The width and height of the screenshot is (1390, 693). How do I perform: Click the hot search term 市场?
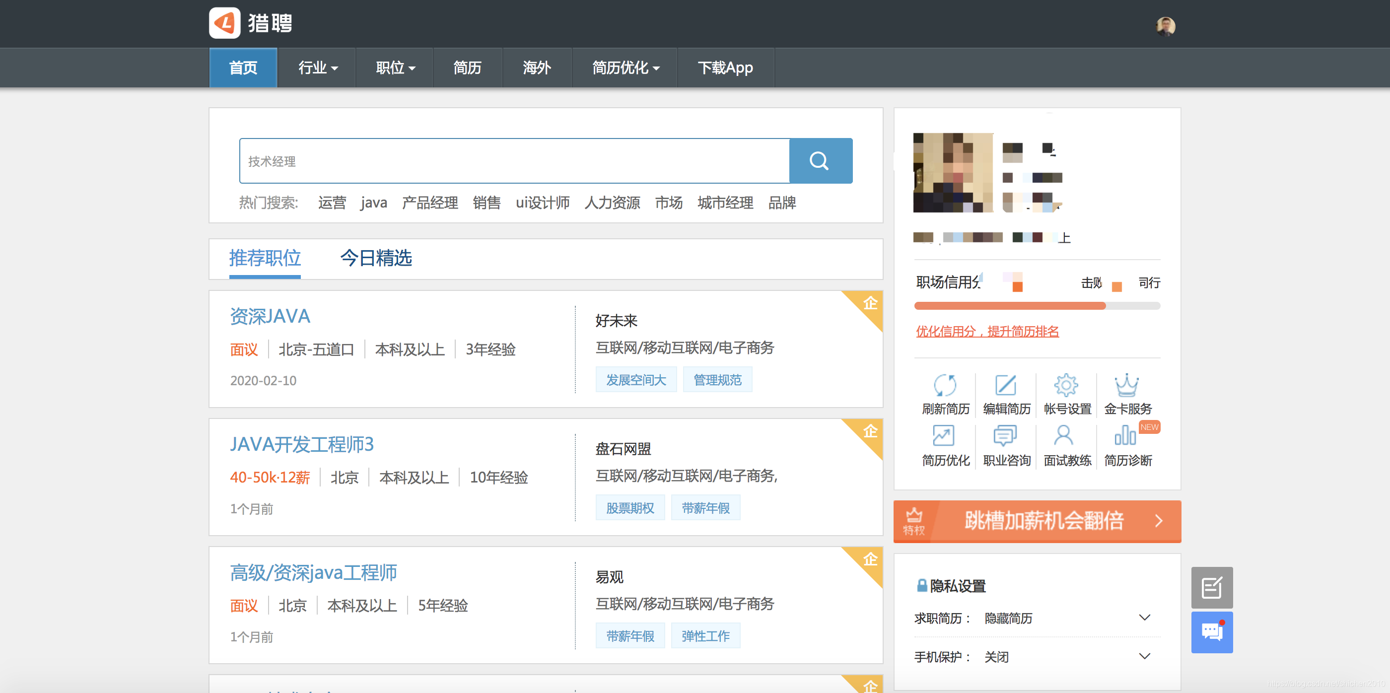point(669,203)
